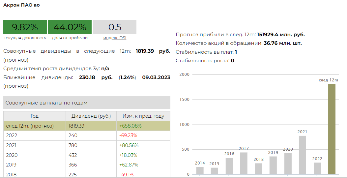Click the 44.02% profit share box
The width and height of the screenshot is (347, 178).
click(70, 27)
